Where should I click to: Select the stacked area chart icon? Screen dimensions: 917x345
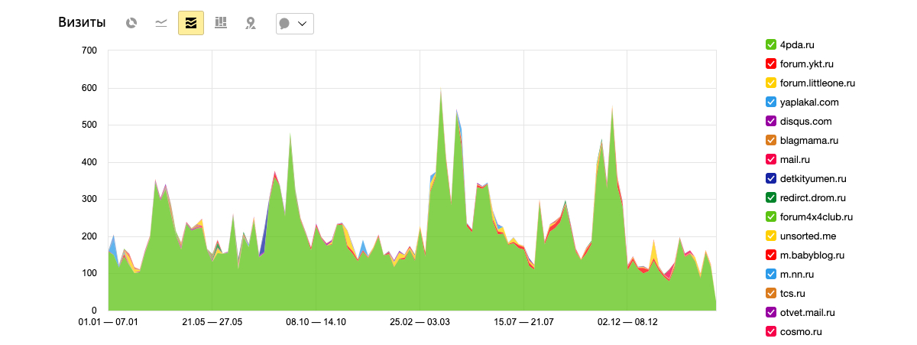click(191, 23)
